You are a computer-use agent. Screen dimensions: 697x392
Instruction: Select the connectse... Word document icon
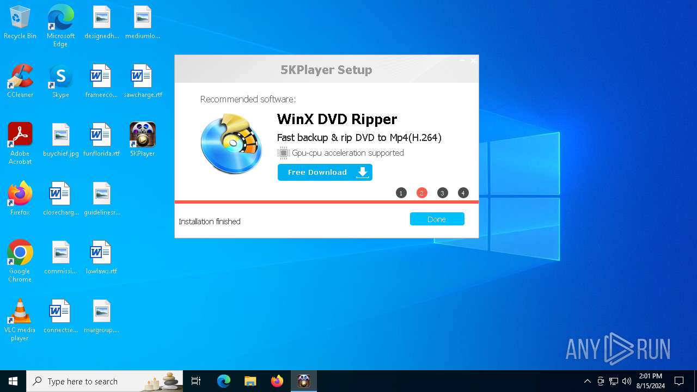tap(60, 316)
